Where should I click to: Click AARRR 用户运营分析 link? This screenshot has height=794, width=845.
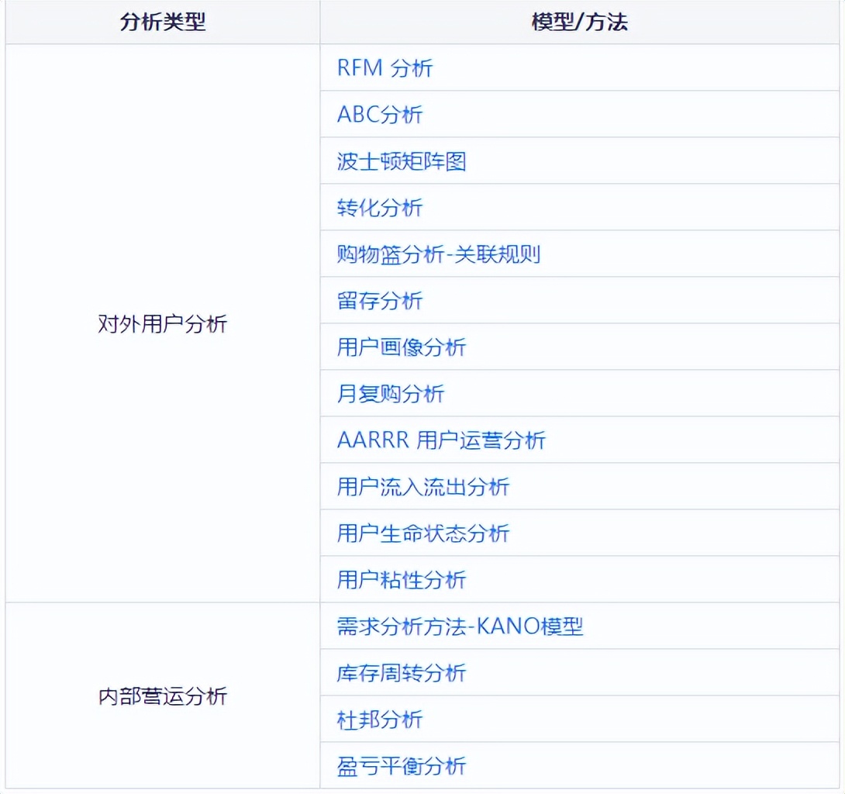pyautogui.click(x=441, y=440)
